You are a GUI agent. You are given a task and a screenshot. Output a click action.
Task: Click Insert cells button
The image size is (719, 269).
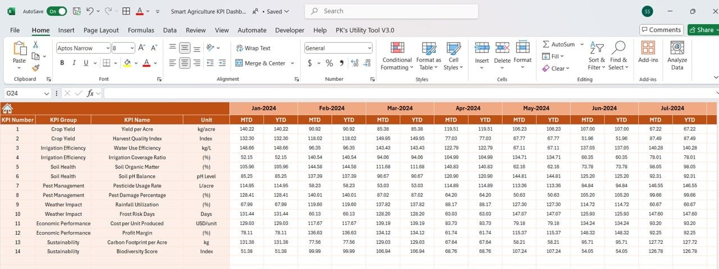pos(482,55)
